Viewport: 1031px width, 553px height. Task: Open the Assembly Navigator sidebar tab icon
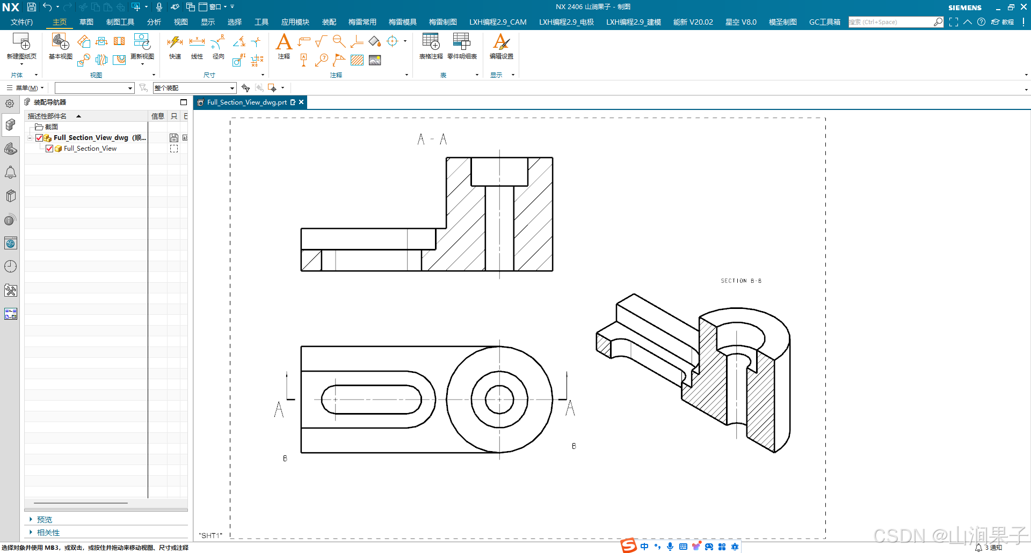pyautogui.click(x=10, y=124)
